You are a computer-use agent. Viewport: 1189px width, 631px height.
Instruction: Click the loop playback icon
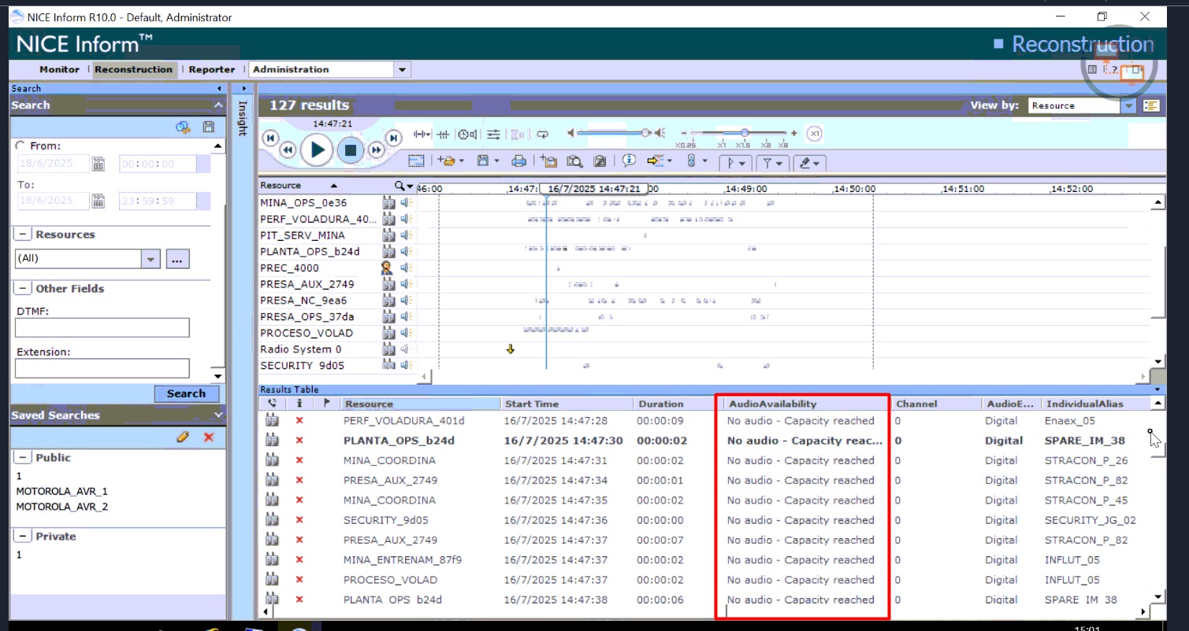543,135
